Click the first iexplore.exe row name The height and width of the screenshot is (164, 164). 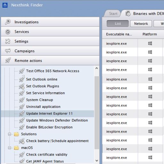tap(116, 44)
